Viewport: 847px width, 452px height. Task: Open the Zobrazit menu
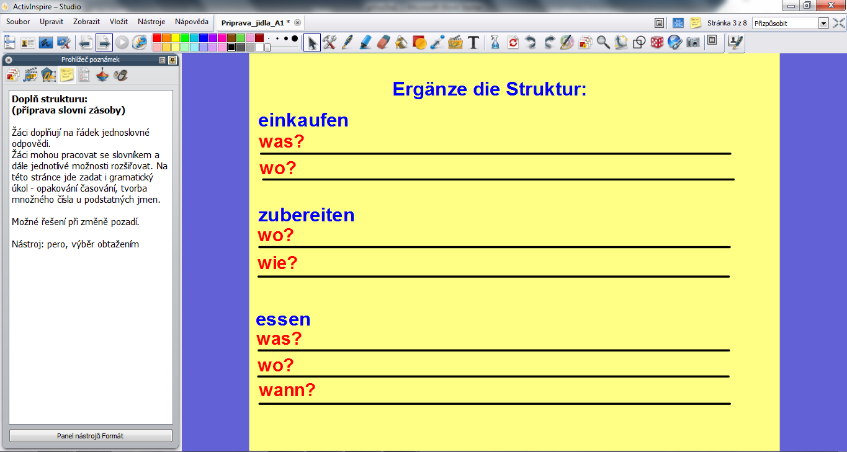[x=86, y=22]
